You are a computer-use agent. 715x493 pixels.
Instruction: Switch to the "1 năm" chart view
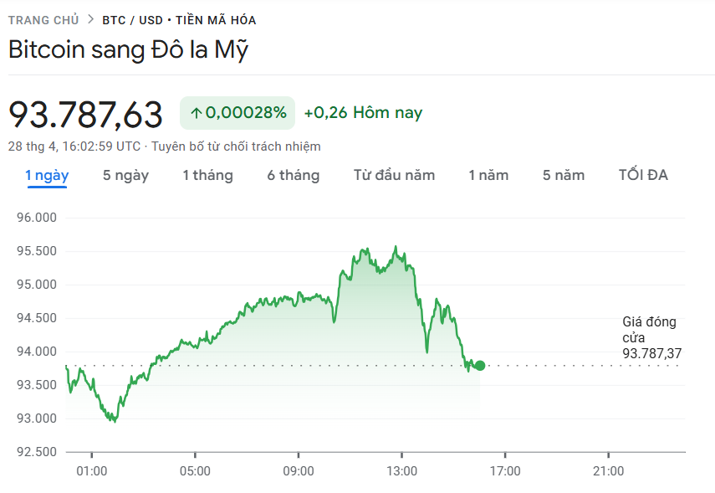tap(489, 175)
